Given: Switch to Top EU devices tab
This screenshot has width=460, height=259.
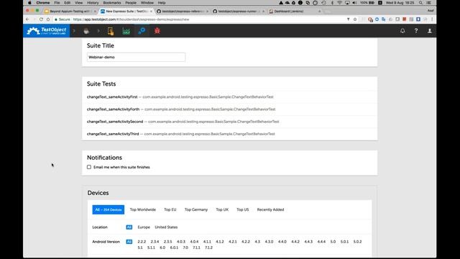Looking at the screenshot, I should 170,209.
